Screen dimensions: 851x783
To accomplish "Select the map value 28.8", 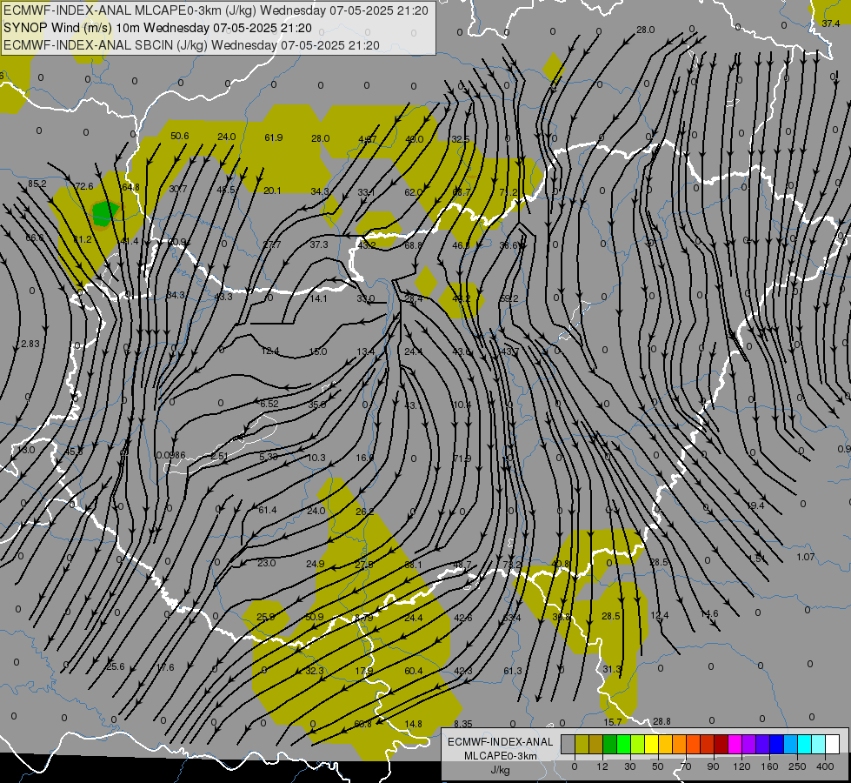I will coord(662,721).
